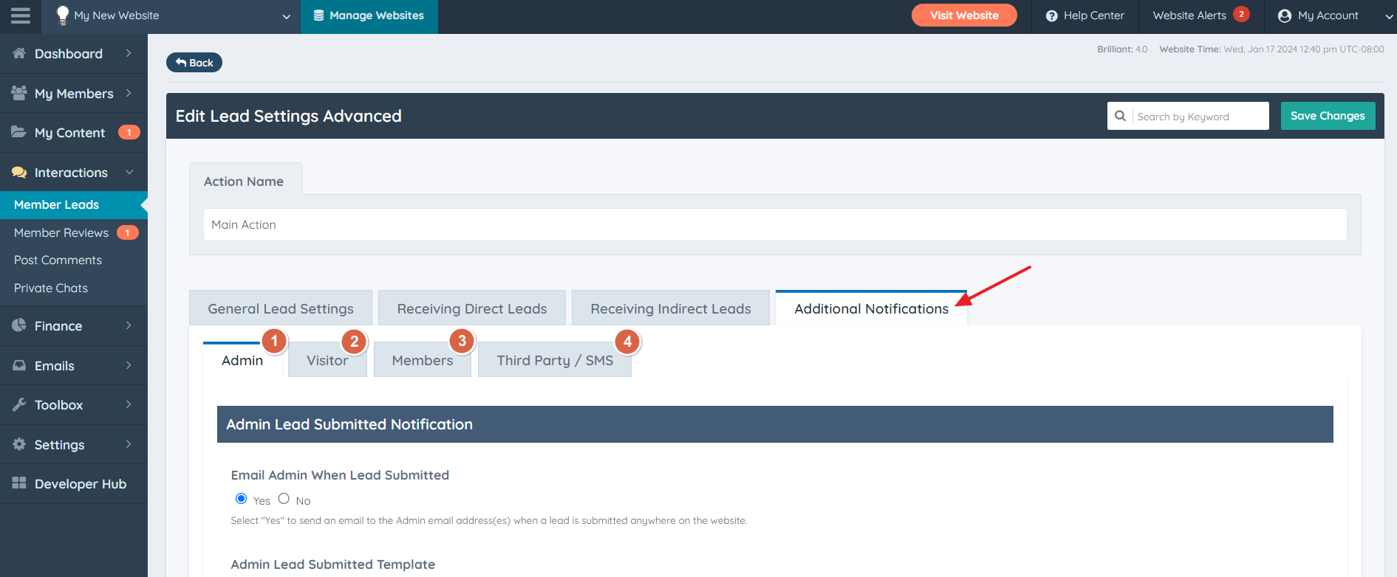Click the Back button

[x=194, y=63]
